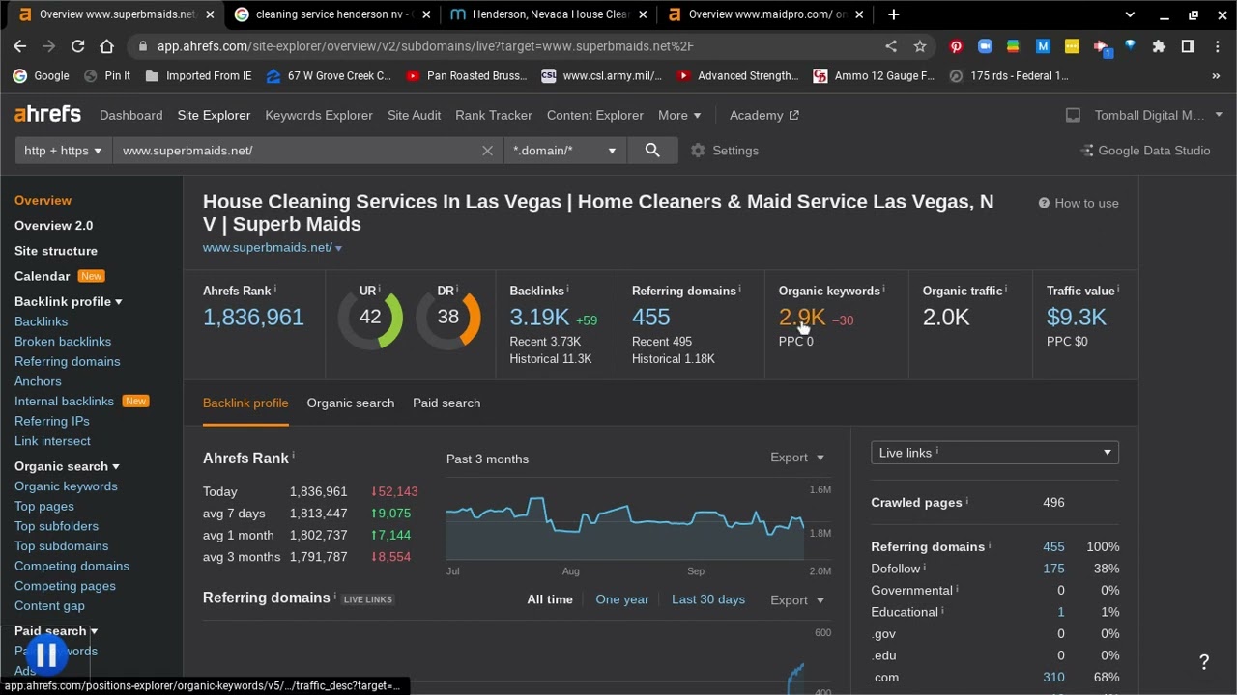The height and width of the screenshot is (695, 1237).
Task: Close the 'cleaning service henderson nv' tab
Action: tap(426, 14)
